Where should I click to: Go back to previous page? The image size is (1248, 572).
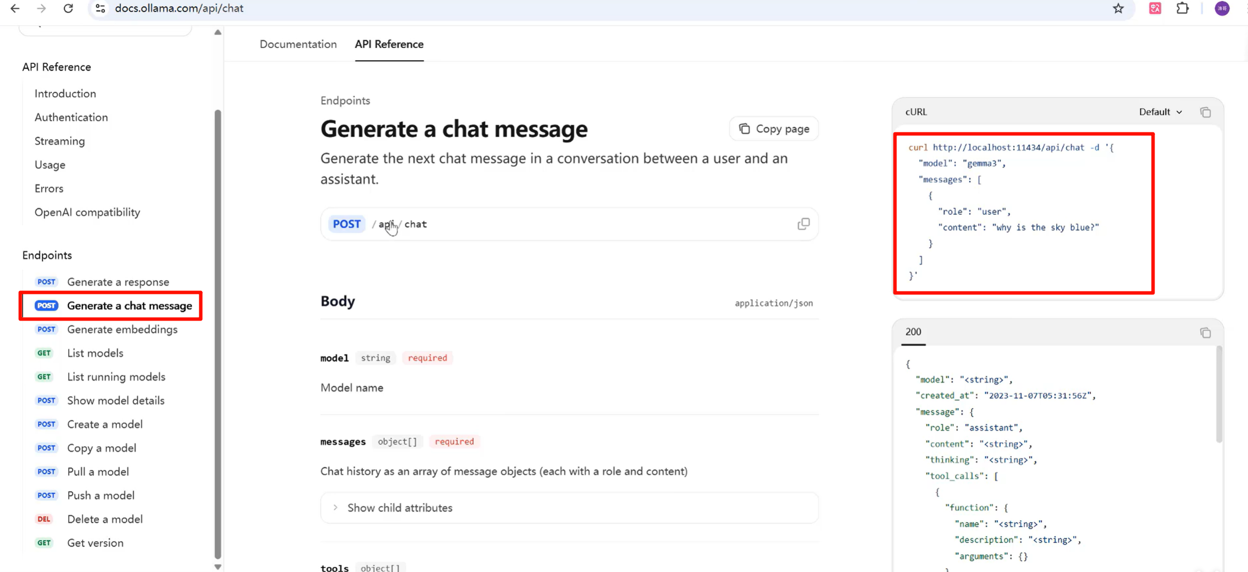point(15,8)
